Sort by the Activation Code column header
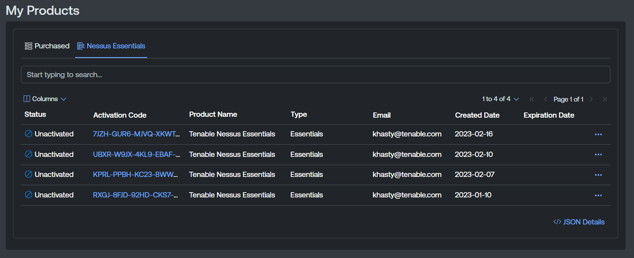This screenshot has width=634, height=258. (120, 115)
